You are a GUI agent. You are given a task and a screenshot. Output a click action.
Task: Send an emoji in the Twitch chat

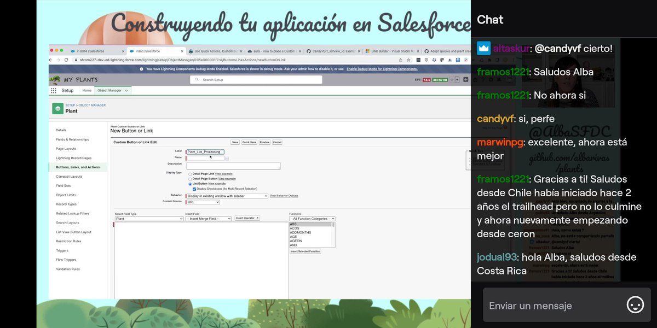634,305
